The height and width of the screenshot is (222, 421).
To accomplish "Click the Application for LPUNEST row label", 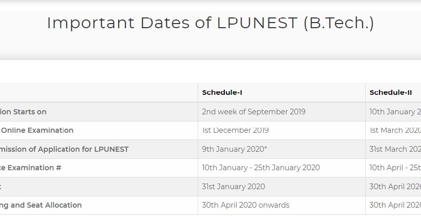I will (64, 149).
